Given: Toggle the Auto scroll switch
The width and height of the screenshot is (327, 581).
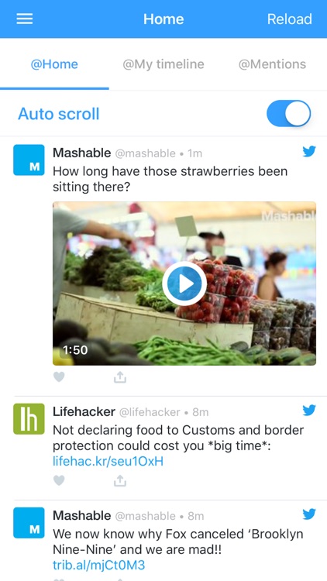Looking at the screenshot, I should pyautogui.click(x=288, y=113).
